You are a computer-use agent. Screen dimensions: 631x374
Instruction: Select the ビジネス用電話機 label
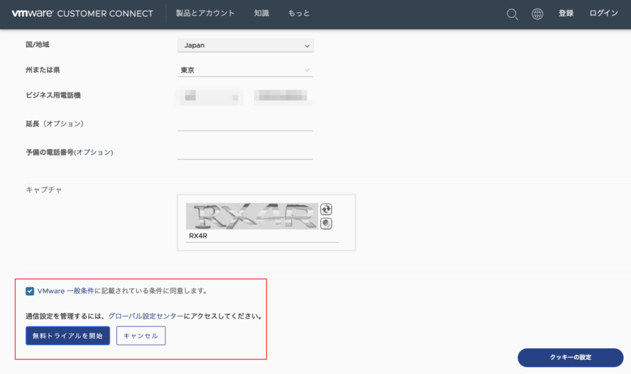53,96
